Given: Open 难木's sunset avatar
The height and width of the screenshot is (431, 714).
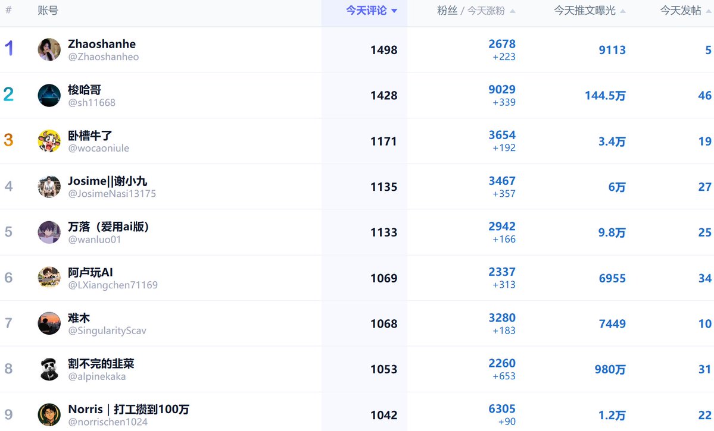Looking at the screenshot, I should tap(49, 323).
